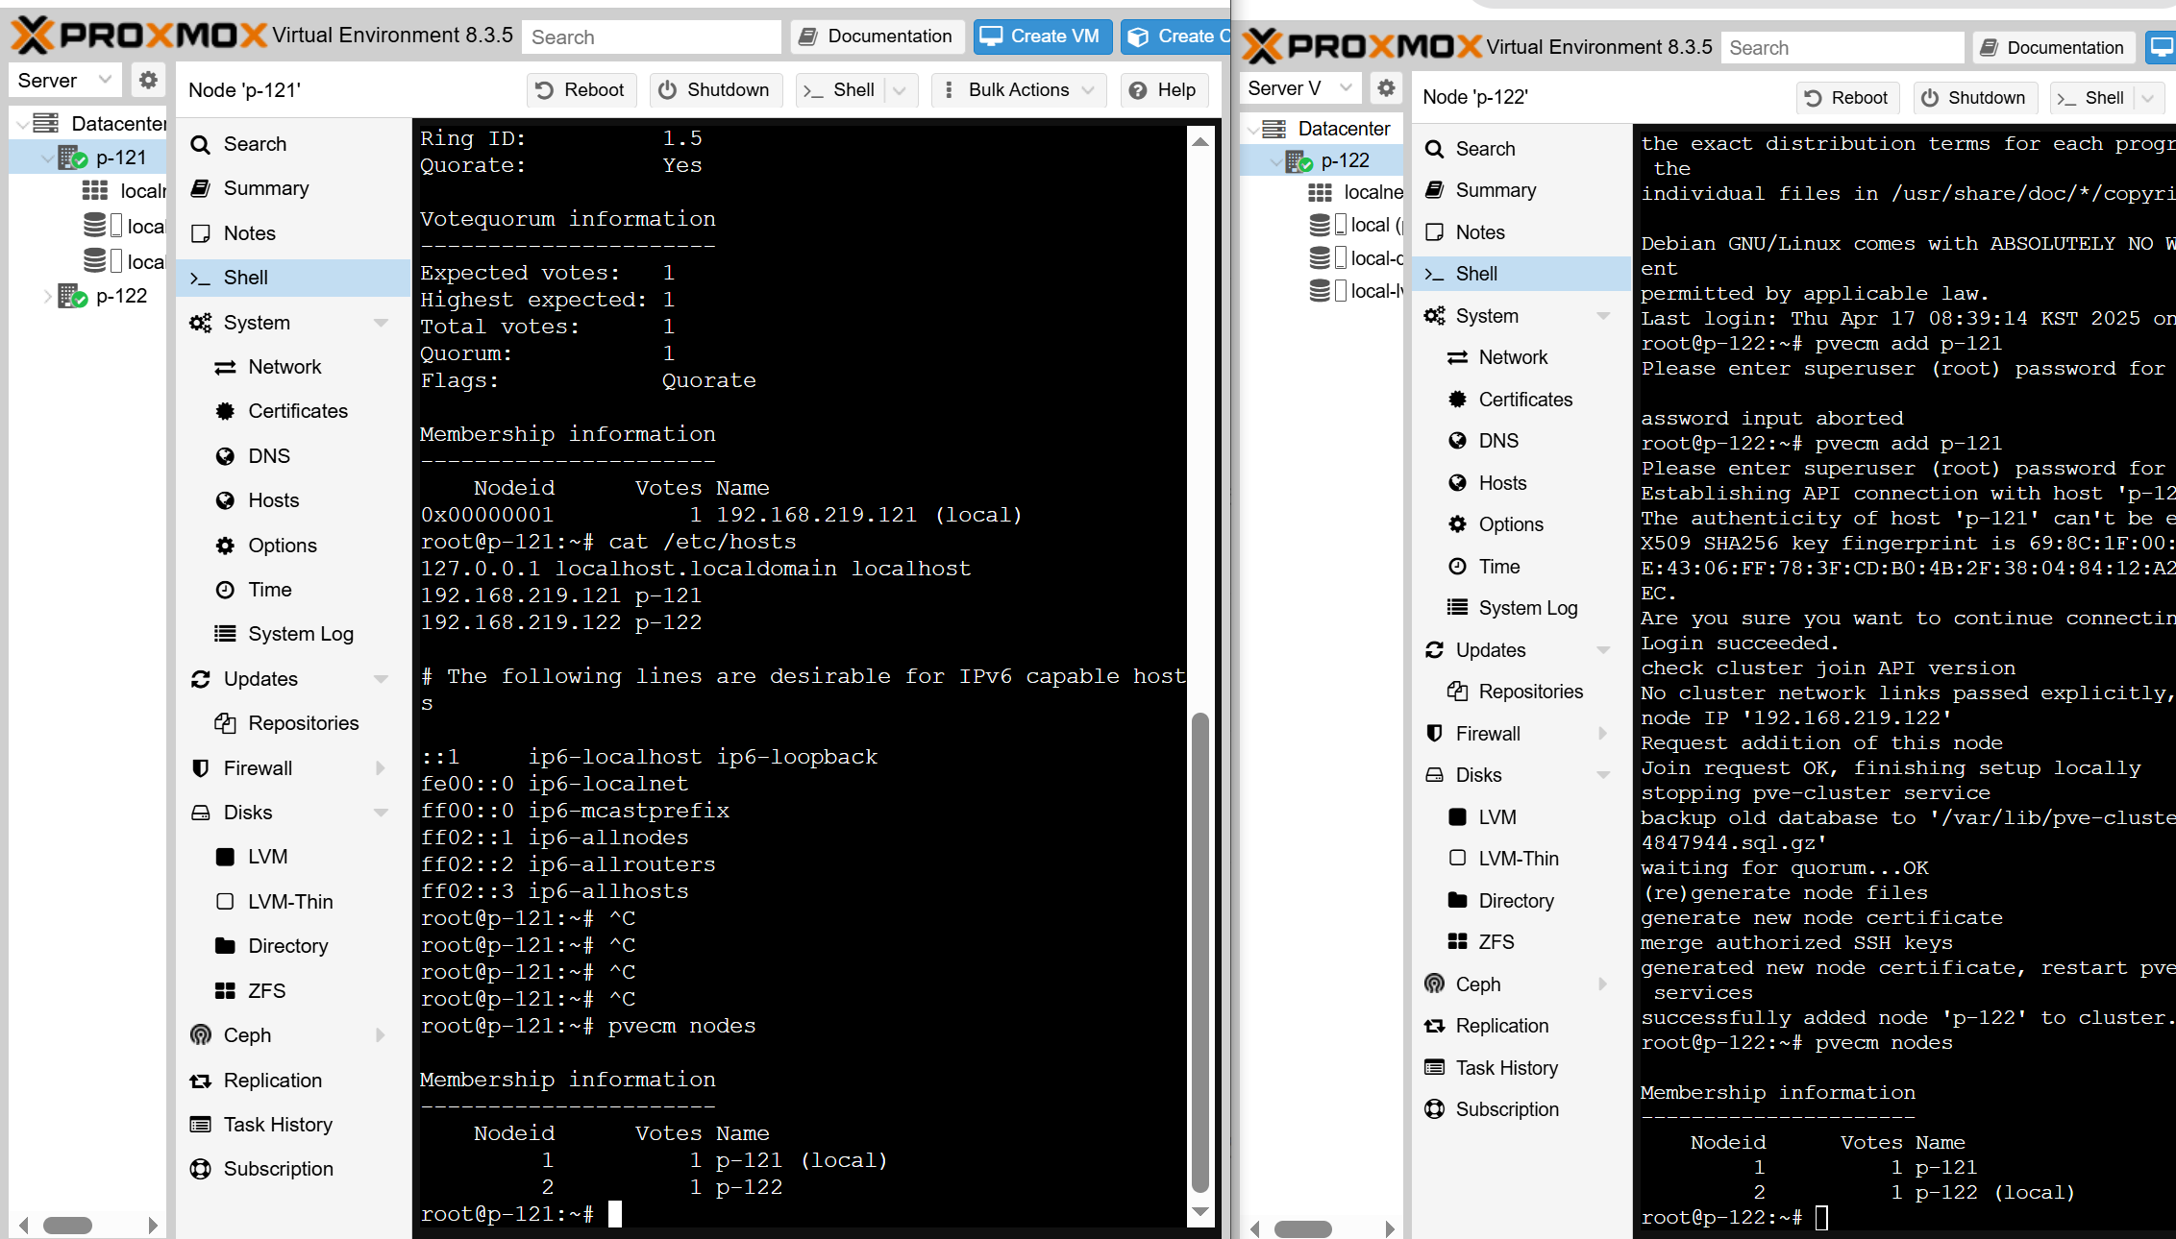Viewport: 2176px width, 1239px height.
Task: Open the Bulk Actions dropdown
Action: tap(1019, 89)
